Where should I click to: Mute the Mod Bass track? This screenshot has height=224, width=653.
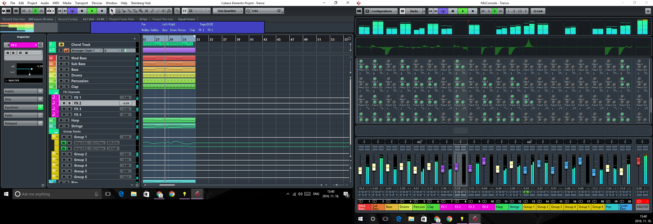(61, 58)
